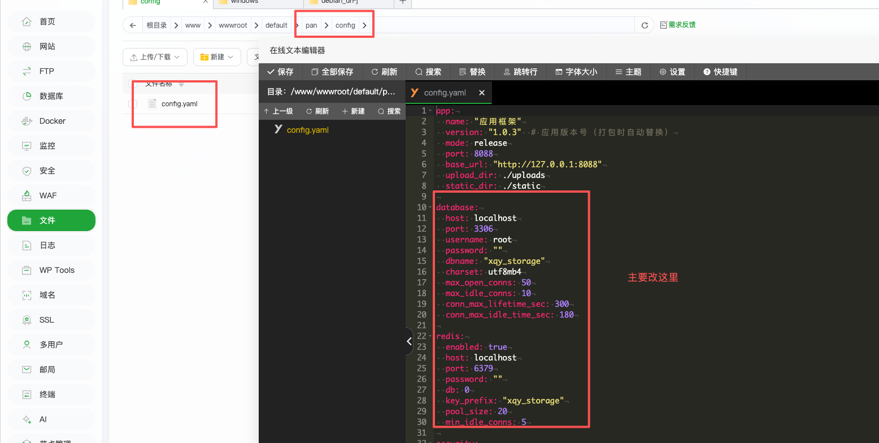Open the 监控 monitor icon in sidebar

(27, 146)
